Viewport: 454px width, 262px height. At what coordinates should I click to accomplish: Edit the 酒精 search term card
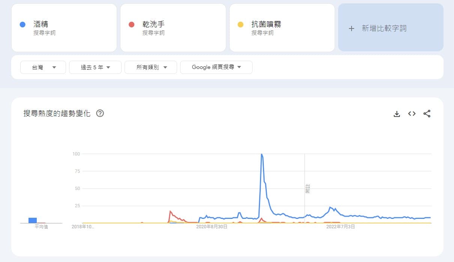coord(64,28)
